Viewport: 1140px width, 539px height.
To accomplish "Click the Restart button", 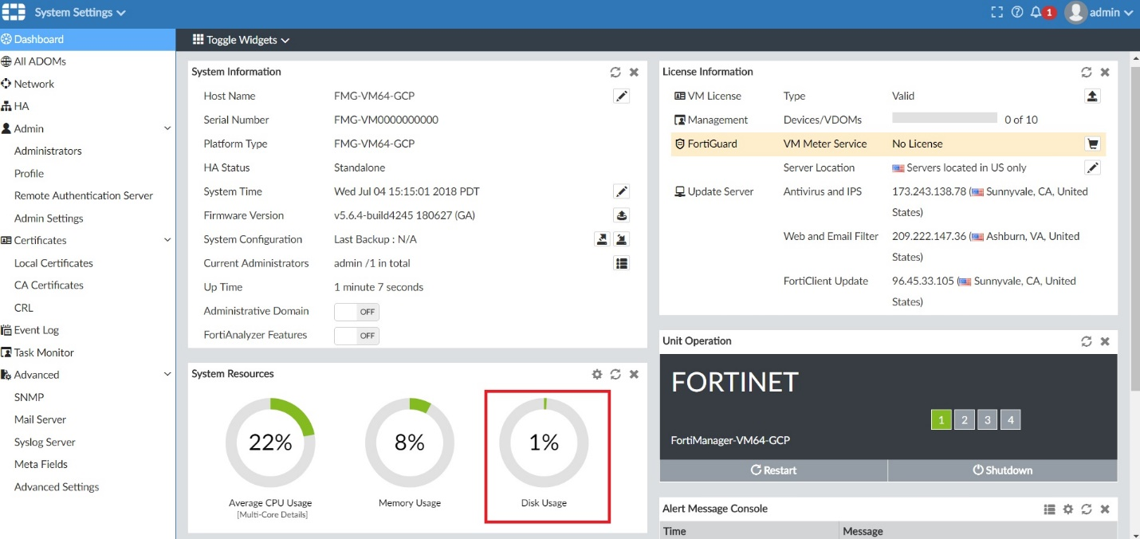I will (x=773, y=470).
